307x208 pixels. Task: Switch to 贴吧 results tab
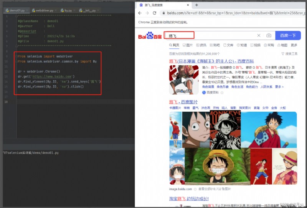pos(215,45)
